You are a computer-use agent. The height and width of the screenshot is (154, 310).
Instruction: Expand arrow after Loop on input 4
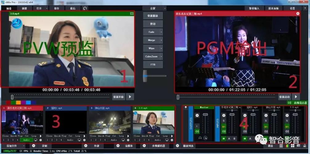(172, 136)
